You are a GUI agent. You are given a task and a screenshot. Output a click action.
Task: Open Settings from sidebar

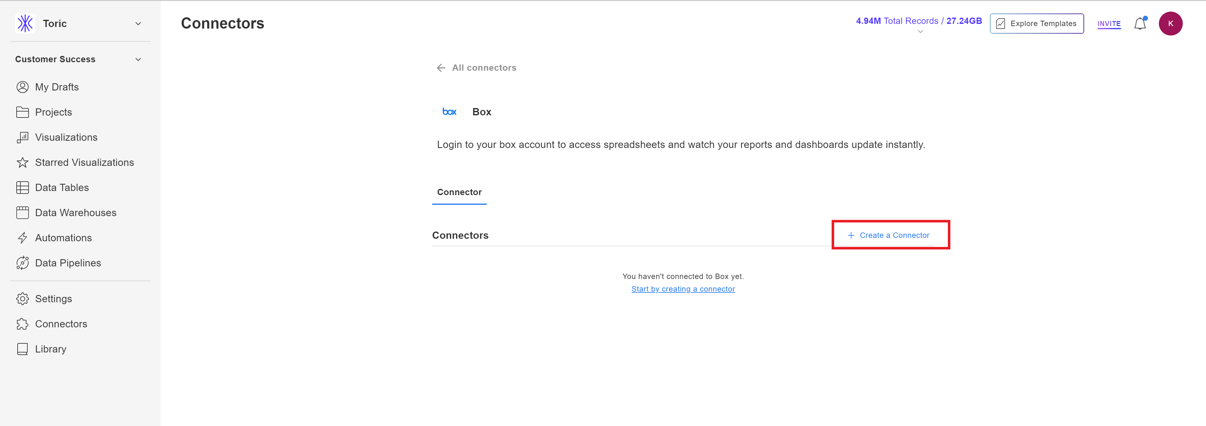53,299
